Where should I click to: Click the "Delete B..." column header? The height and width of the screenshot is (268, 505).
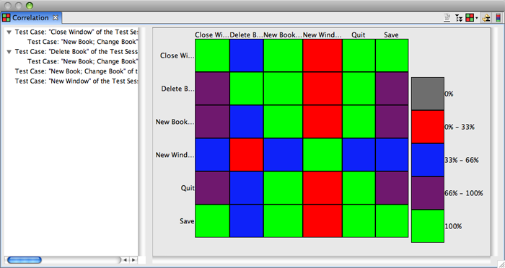(247, 35)
